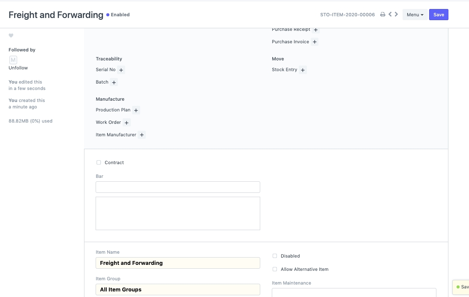Viewport: 469px width, 297px height.
Task: Add new Batch plus icon
Action: point(114,82)
